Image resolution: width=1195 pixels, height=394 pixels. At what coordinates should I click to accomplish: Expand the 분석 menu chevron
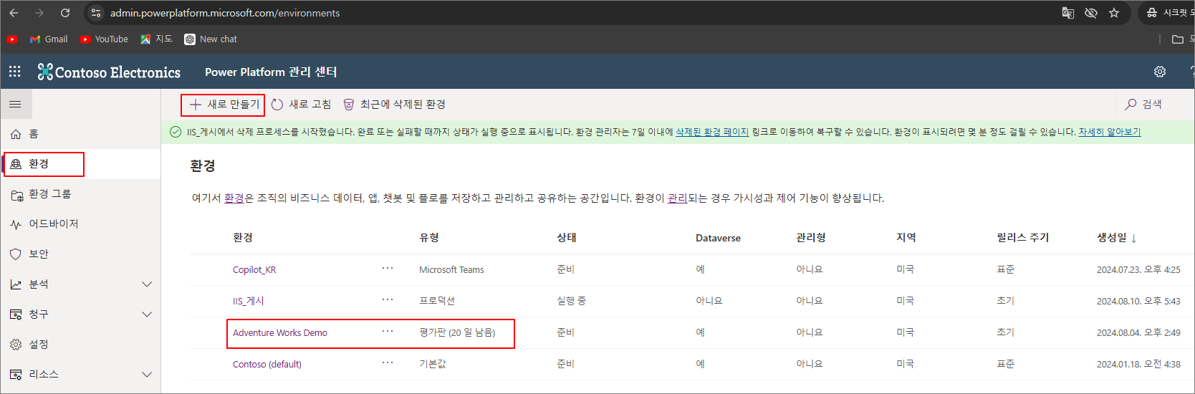(147, 284)
